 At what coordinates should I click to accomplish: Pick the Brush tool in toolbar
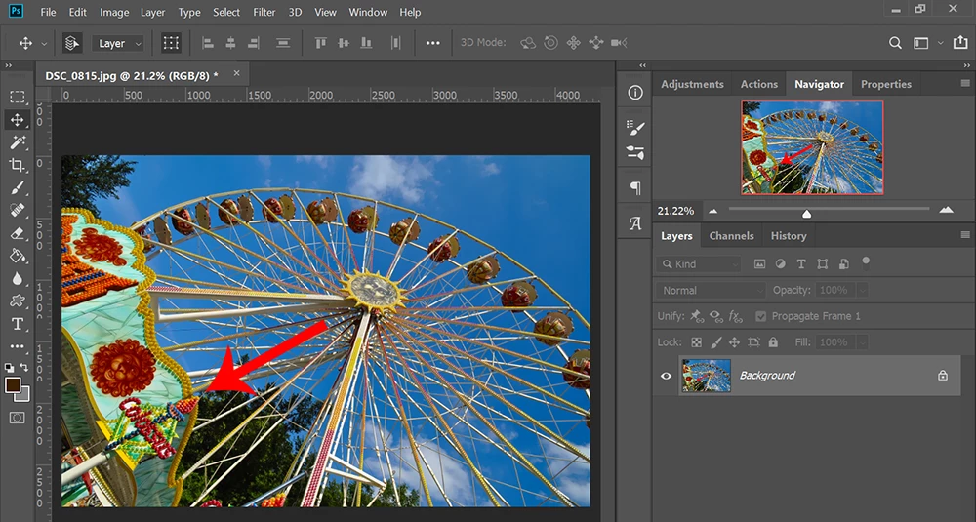(x=18, y=187)
